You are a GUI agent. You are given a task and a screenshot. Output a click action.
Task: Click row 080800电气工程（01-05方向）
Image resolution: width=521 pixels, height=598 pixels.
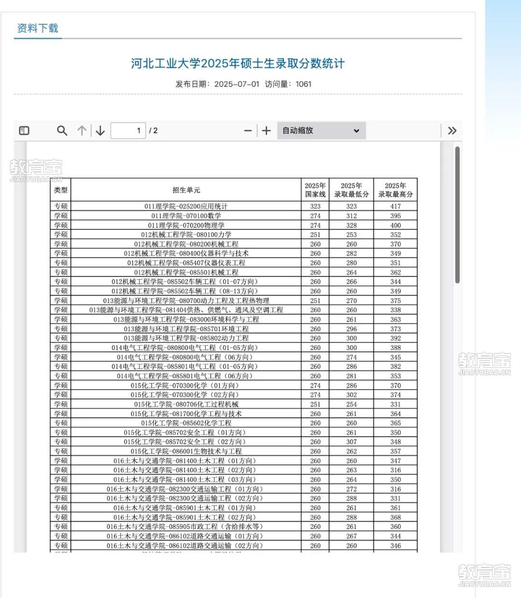click(233, 348)
